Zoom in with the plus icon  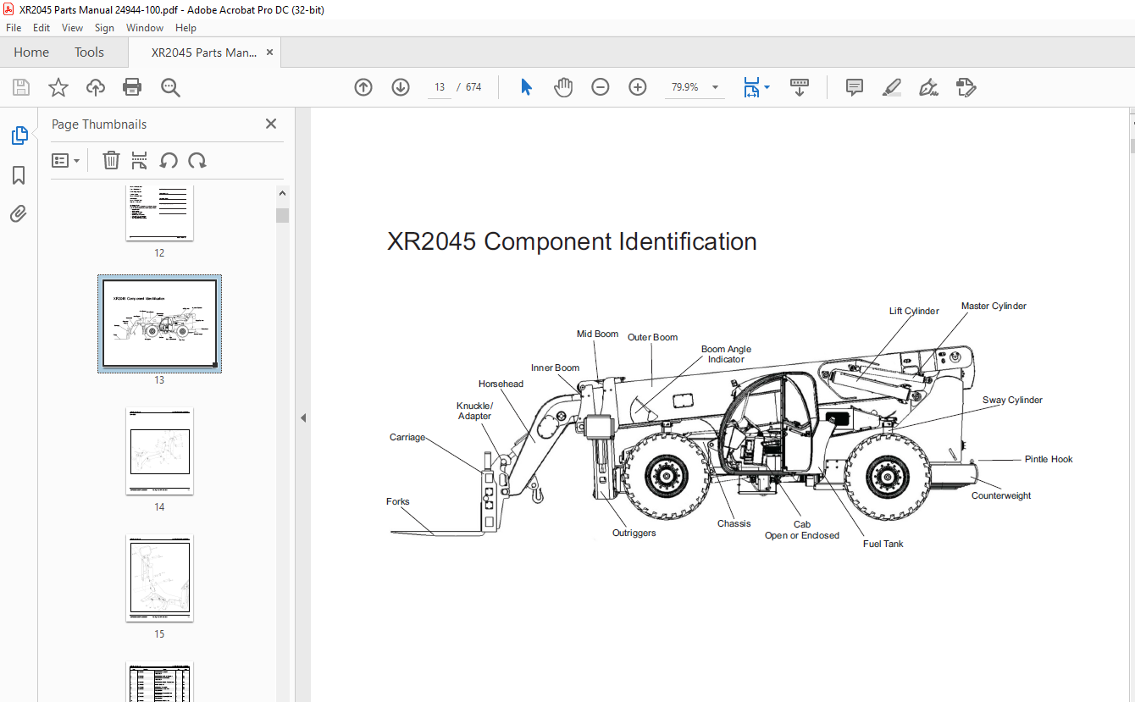(638, 87)
